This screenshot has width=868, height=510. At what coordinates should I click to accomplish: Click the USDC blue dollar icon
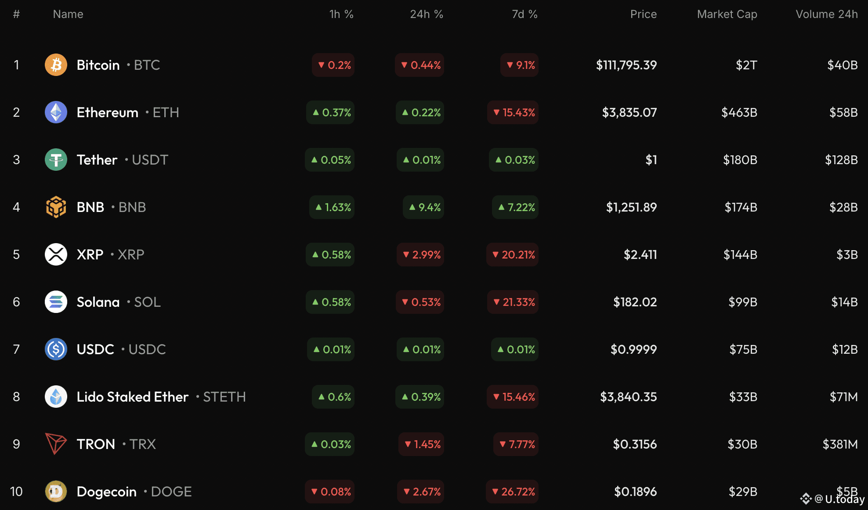[x=56, y=349]
